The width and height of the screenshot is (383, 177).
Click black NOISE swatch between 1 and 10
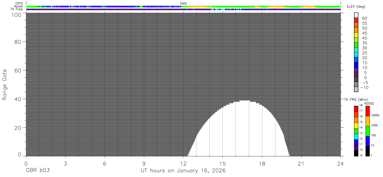coord(367,151)
